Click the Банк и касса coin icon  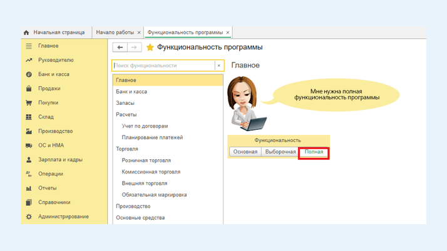(29, 74)
